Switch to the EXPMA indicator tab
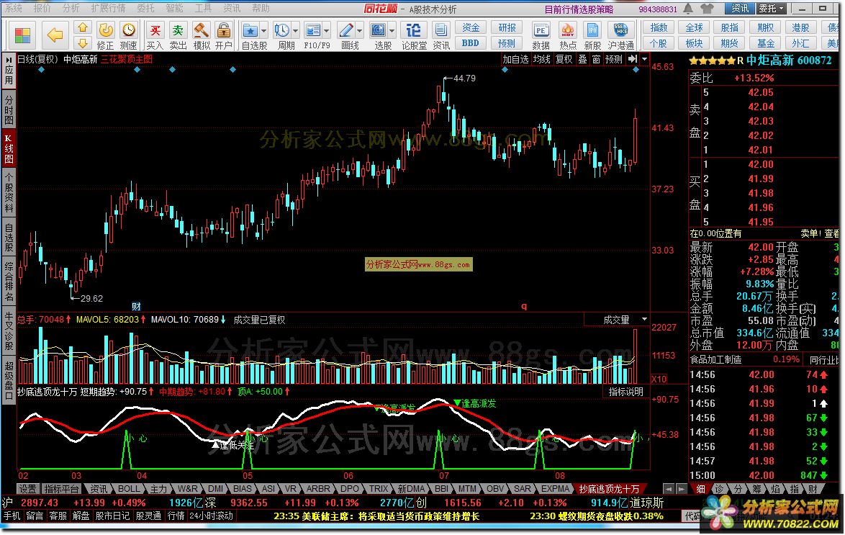The height and width of the screenshot is (535, 845). pos(555,489)
